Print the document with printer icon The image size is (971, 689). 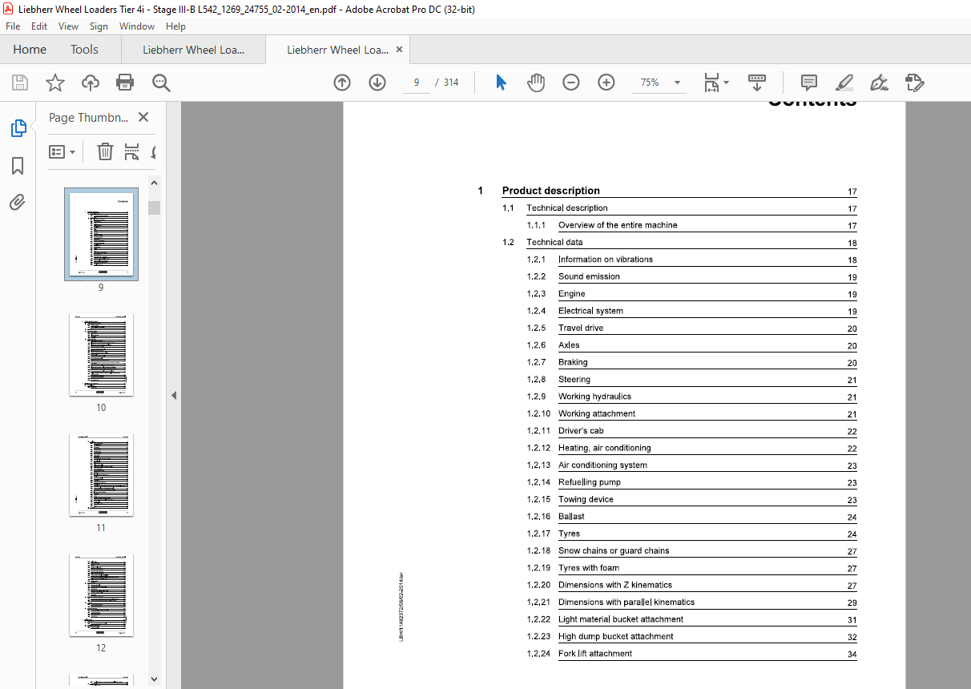point(125,83)
